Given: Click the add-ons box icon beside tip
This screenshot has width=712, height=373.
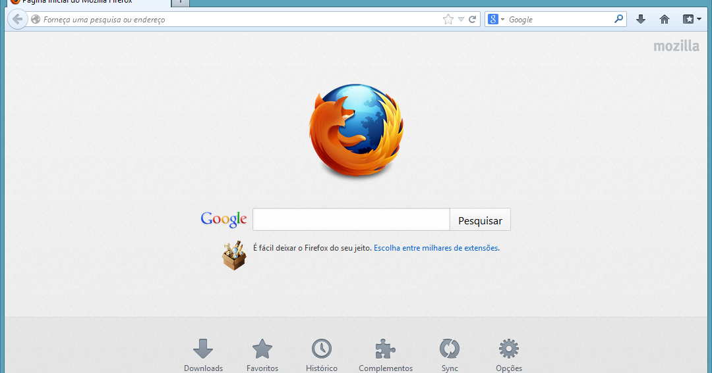Looking at the screenshot, I should (234, 256).
